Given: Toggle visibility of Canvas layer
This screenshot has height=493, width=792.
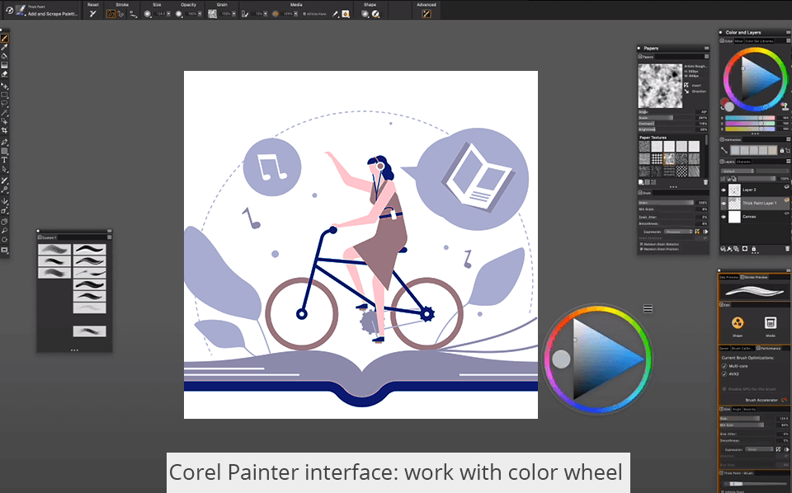Looking at the screenshot, I should pyautogui.click(x=724, y=217).
